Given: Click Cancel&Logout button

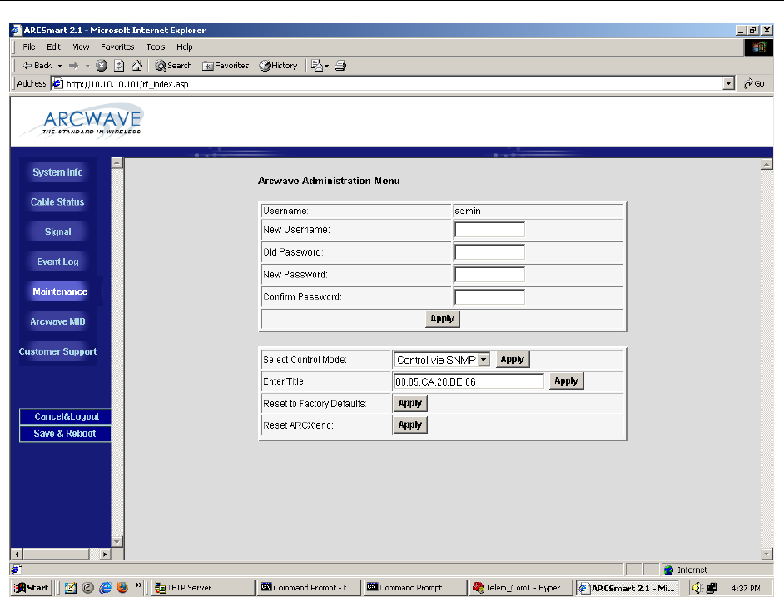Looking at the screenshot, I should point(66,416).
